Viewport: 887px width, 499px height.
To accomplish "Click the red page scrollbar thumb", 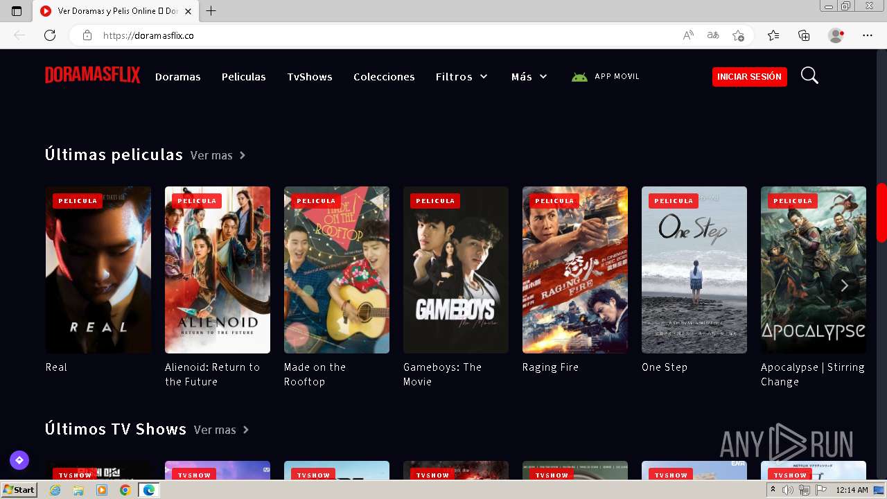I will coord(881,212).
